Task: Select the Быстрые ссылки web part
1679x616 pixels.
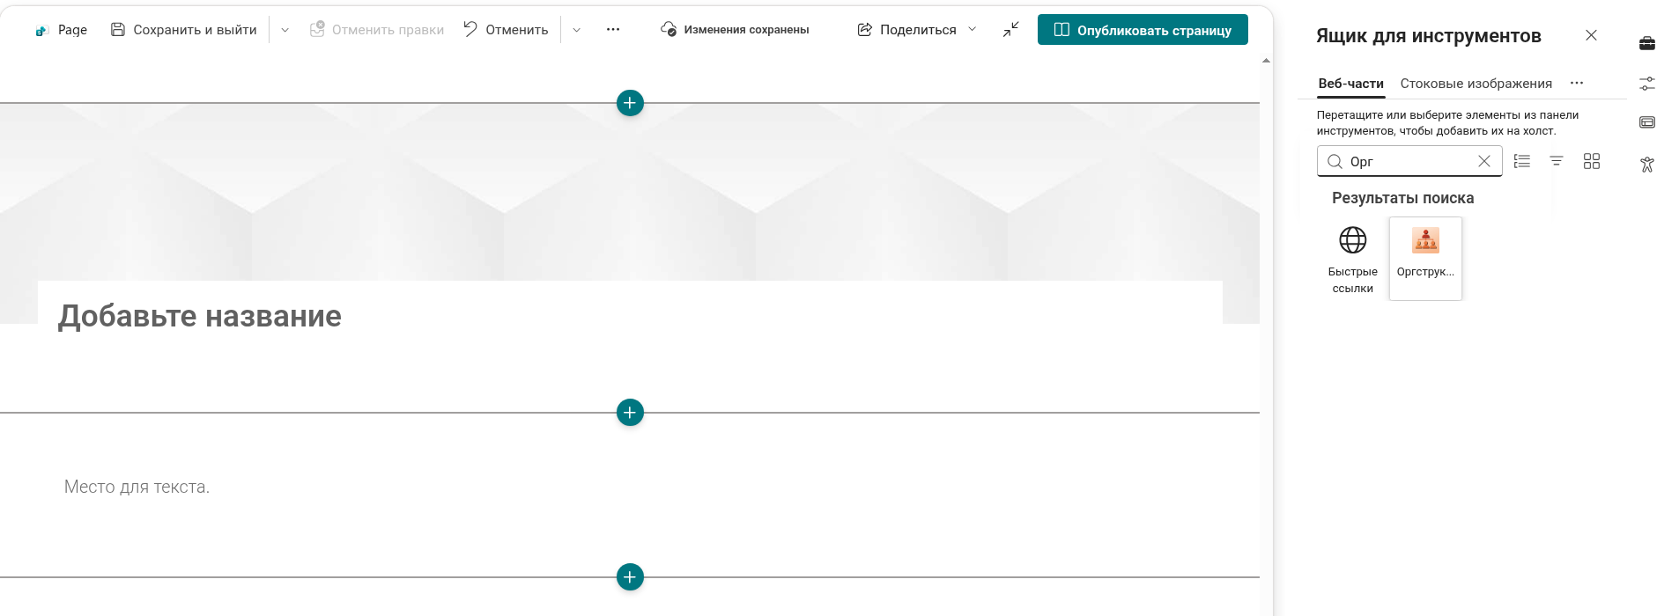Action: pyautogui.click(x=1353, y=260)
